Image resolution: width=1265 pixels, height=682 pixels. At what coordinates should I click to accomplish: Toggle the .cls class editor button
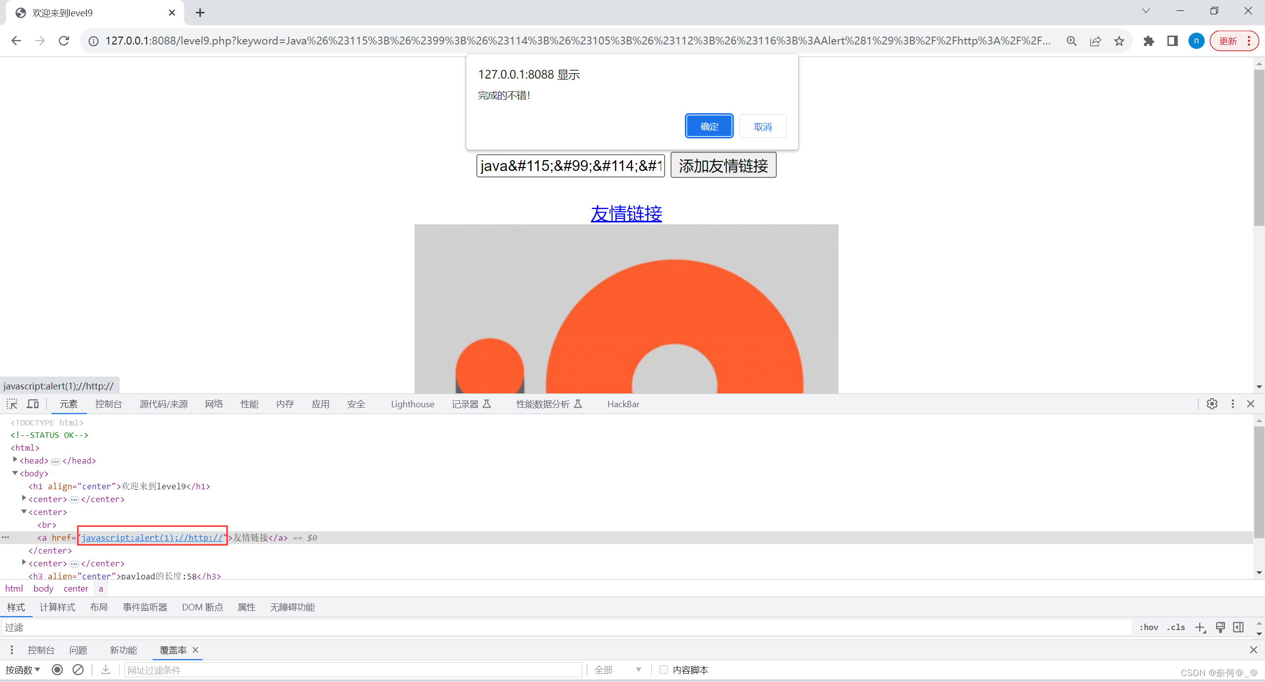point(1176,628)
